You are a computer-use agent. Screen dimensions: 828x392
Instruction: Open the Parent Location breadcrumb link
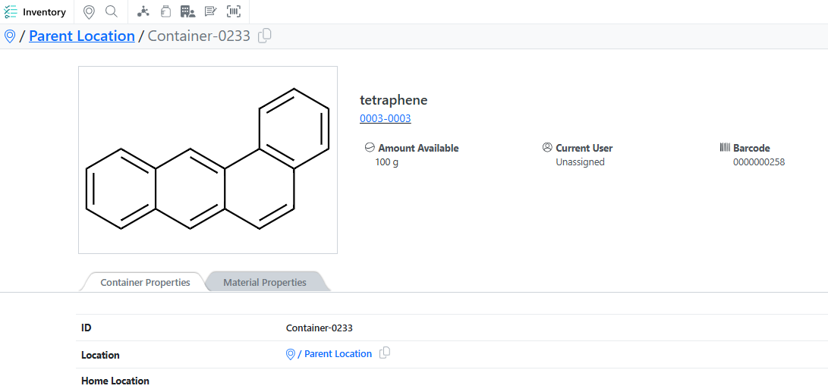tap(82, 36)
